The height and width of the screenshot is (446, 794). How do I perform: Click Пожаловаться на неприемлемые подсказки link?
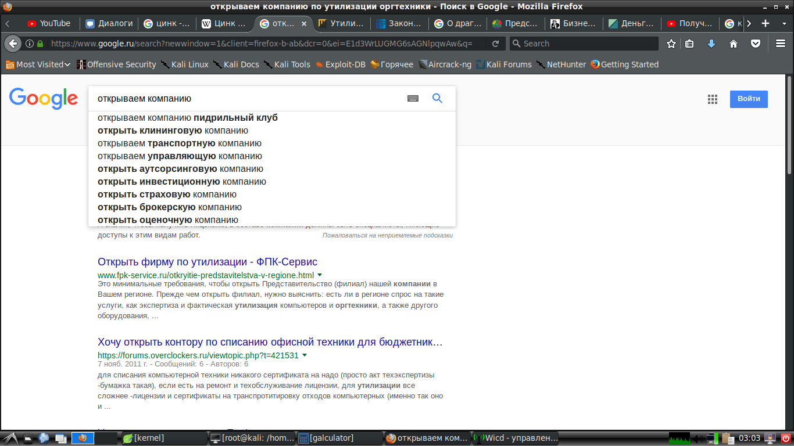tap(388, 235)
